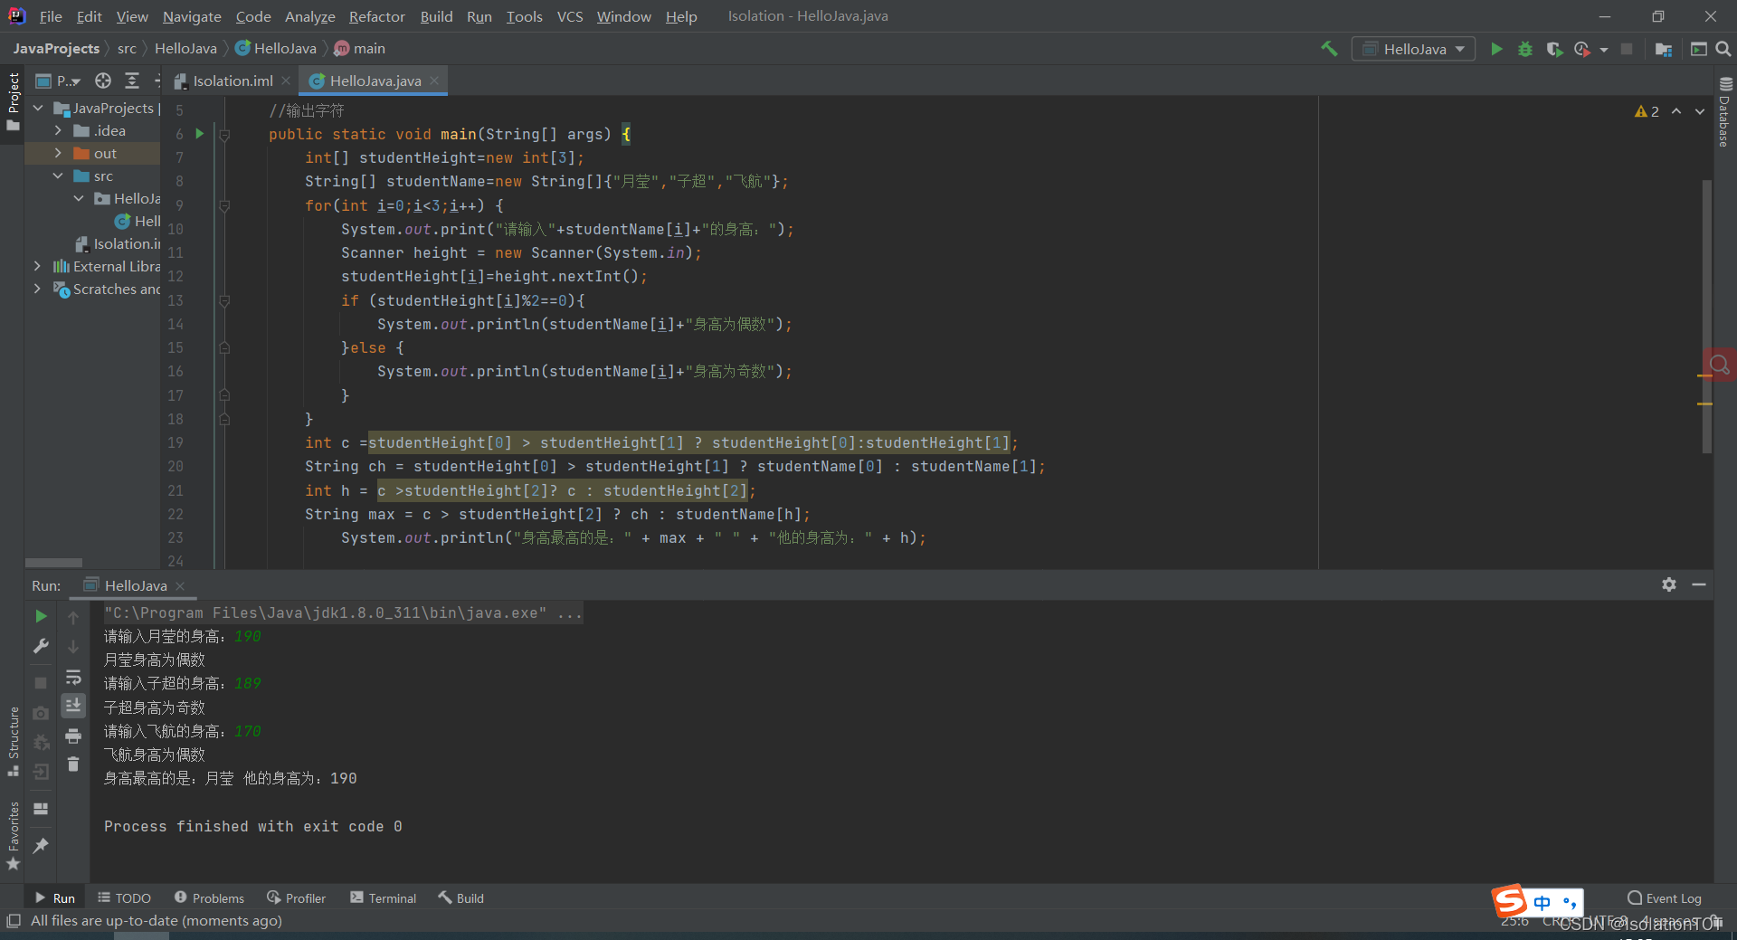This screenshot has width=1737, height=940.
Task: Select the HelloJava.java editor tab
Action: point(375,81)
